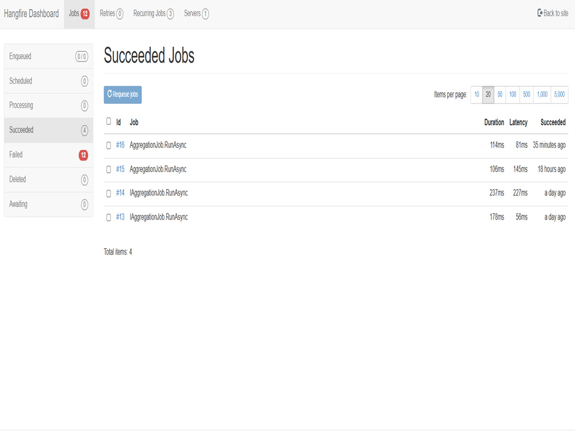The height and width of the screenshot is (431, 575).
Task: Click the '35 minutes ago' timestamp
Action: (549, 145)
